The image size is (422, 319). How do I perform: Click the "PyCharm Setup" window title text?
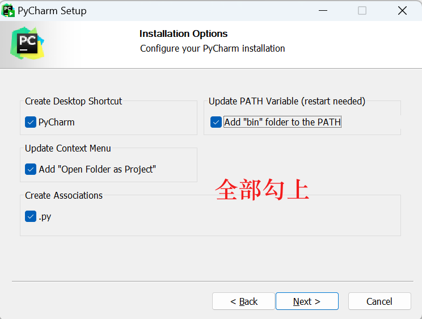coord(52,11)
